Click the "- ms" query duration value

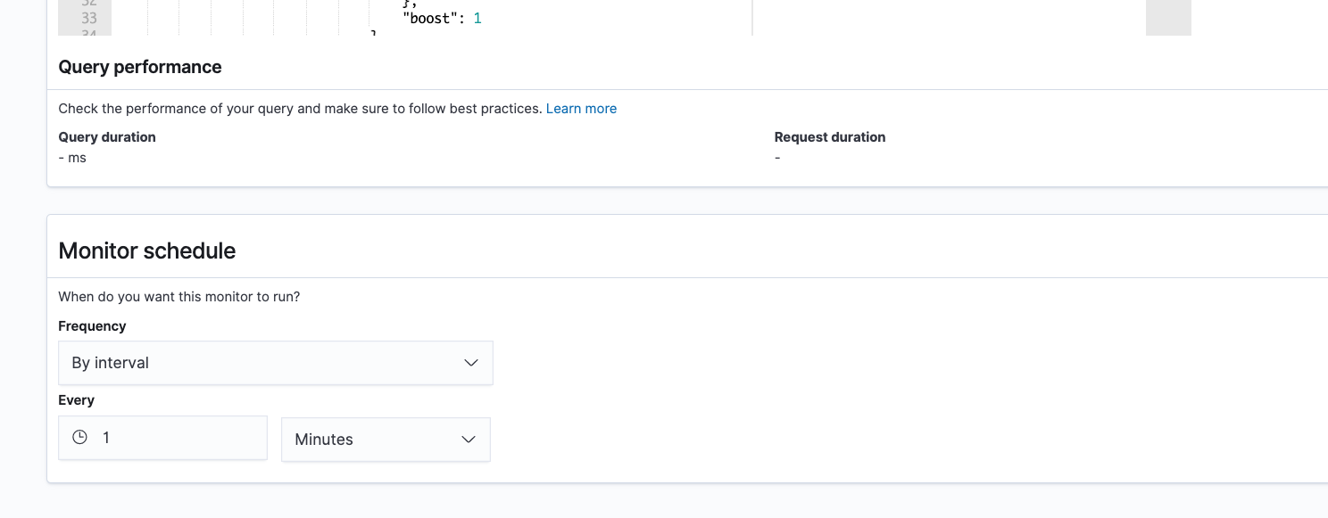[72, 158]
